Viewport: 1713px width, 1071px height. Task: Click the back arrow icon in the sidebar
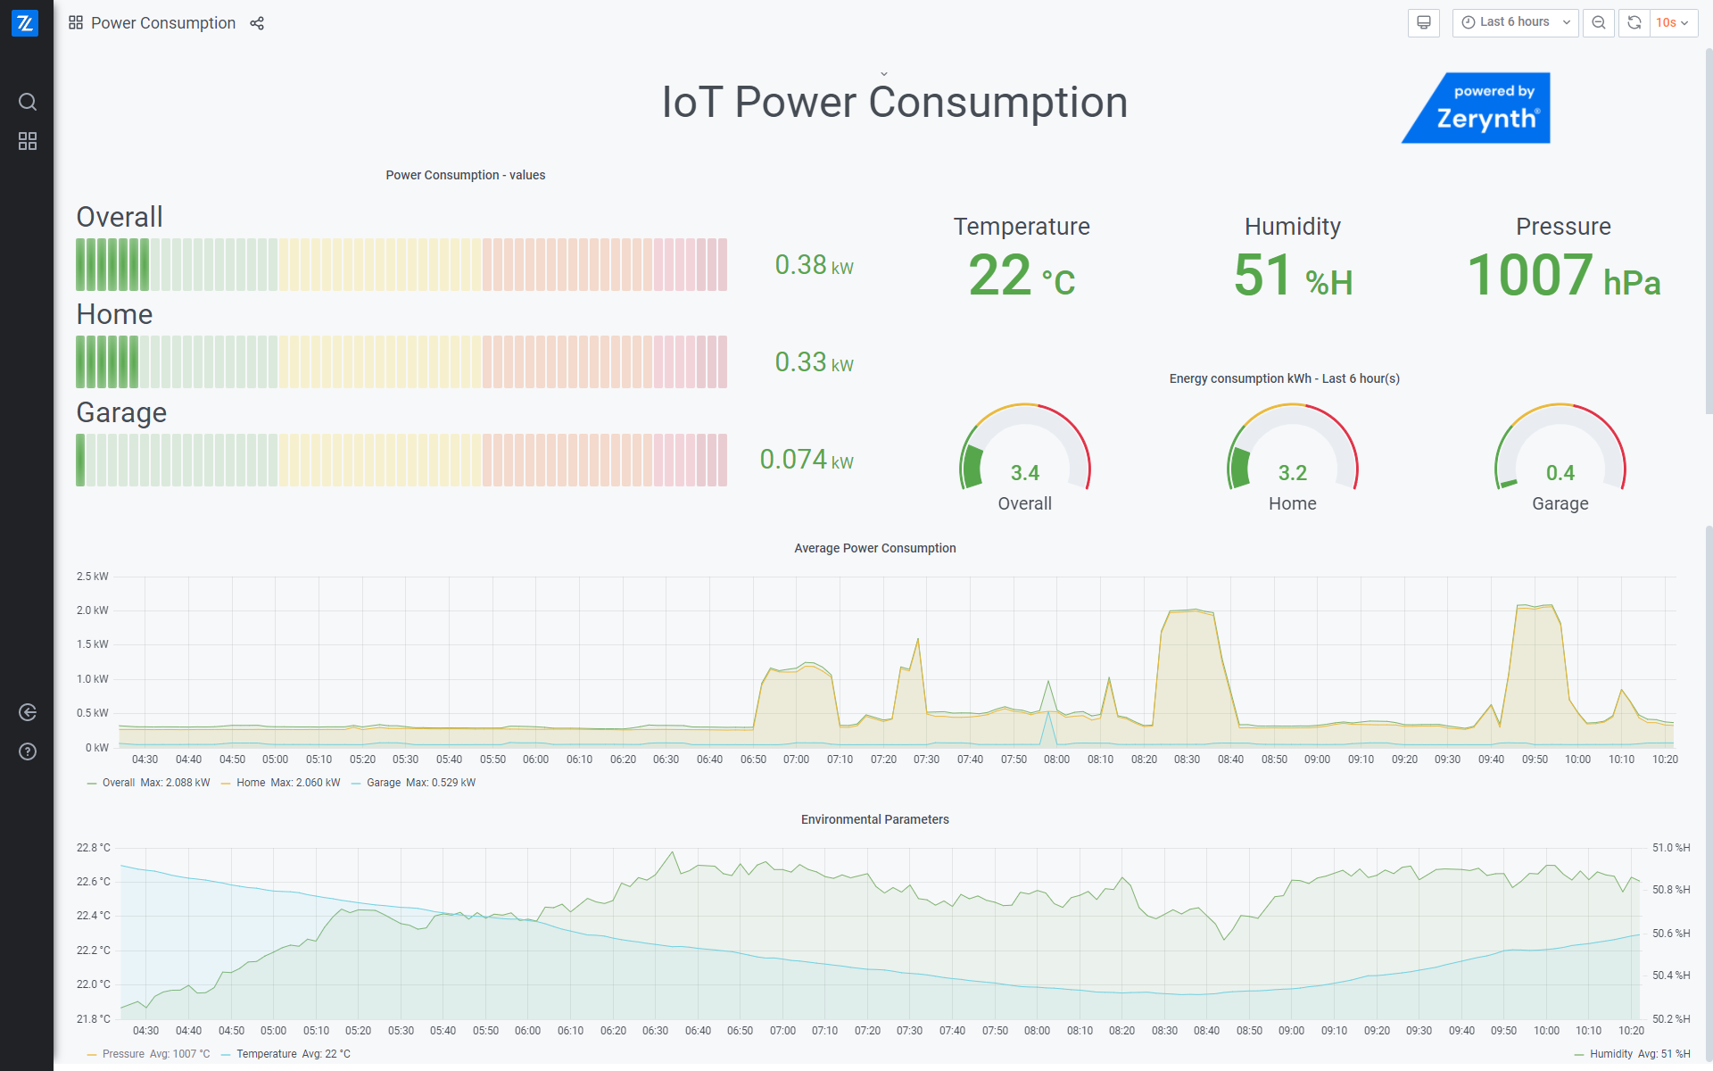[x=27, y=711]
